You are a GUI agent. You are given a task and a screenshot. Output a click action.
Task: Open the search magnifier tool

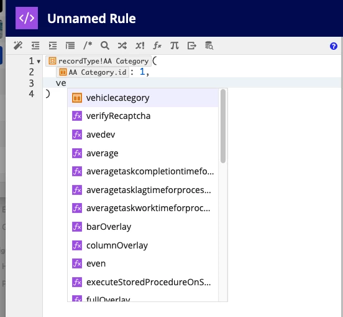coord(105,45)
